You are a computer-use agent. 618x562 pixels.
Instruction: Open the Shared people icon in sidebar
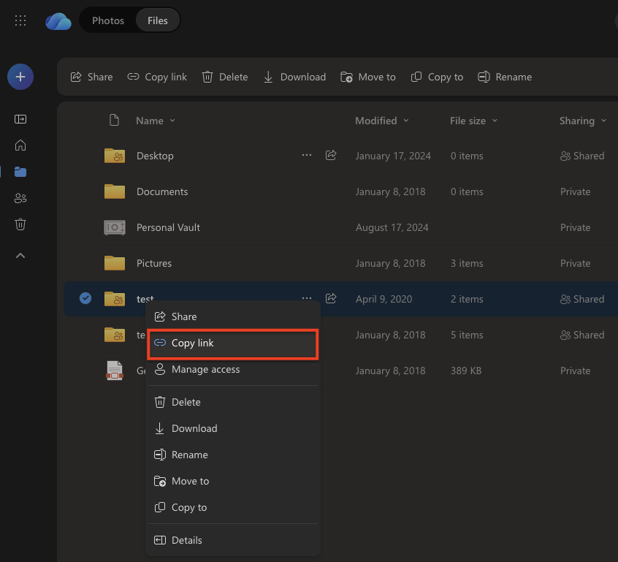[x=20, y=198]
